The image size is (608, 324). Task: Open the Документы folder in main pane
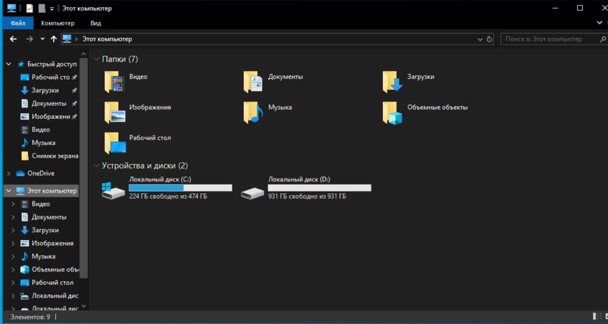click(274, 82)
